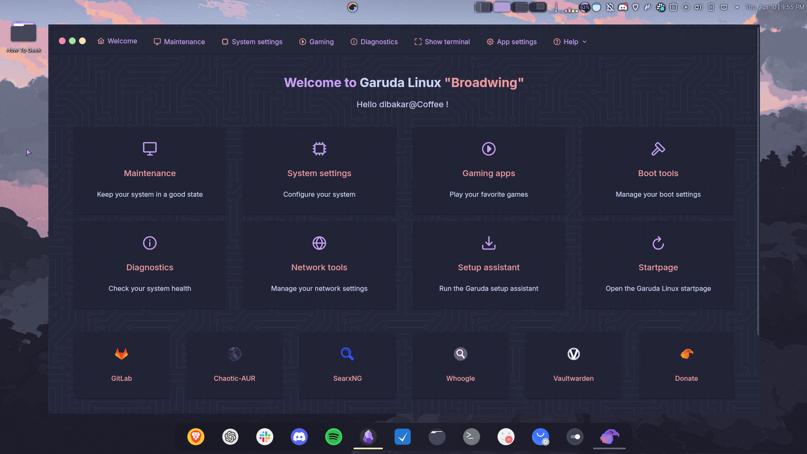Click the Donate tile
This screenshot has height=454, width=807.
[686, 365]
